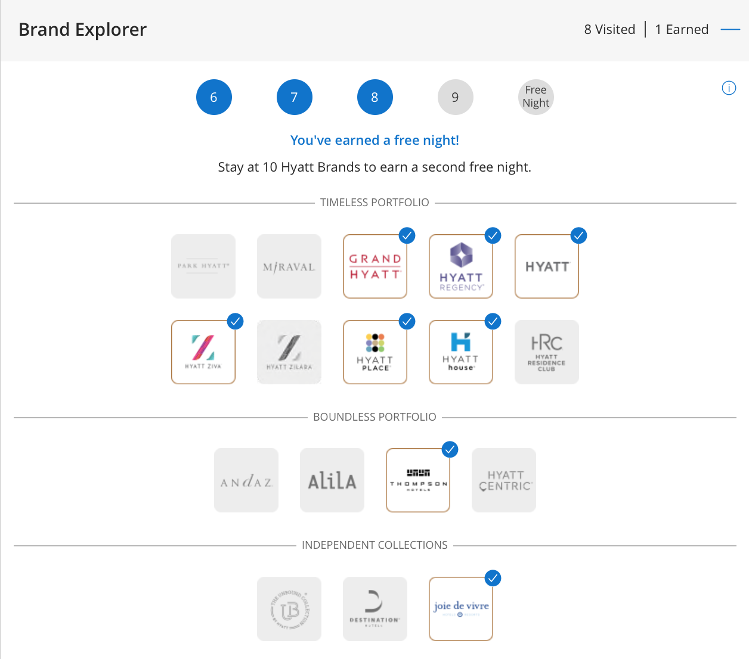Click the Unbound Collection logo
Image resolution: width=749 pixels, height=659 pixels.
pos(289,609)
